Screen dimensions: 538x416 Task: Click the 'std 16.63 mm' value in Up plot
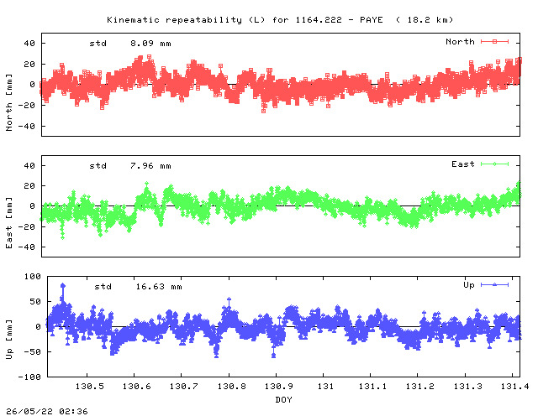coord(138,287)
